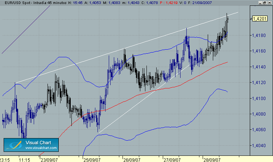Click the red "P : 1,4219" value
This screenshot has height=162, width=273.
[168, 3]
